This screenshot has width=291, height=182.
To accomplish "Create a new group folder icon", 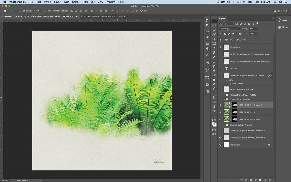I will pos(260,180).
